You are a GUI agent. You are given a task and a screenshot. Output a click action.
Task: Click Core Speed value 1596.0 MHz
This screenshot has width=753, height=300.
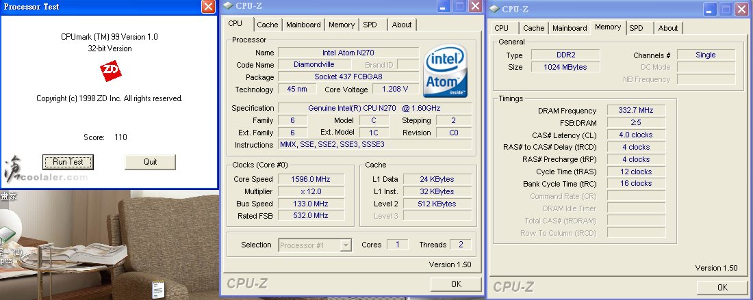310,179
